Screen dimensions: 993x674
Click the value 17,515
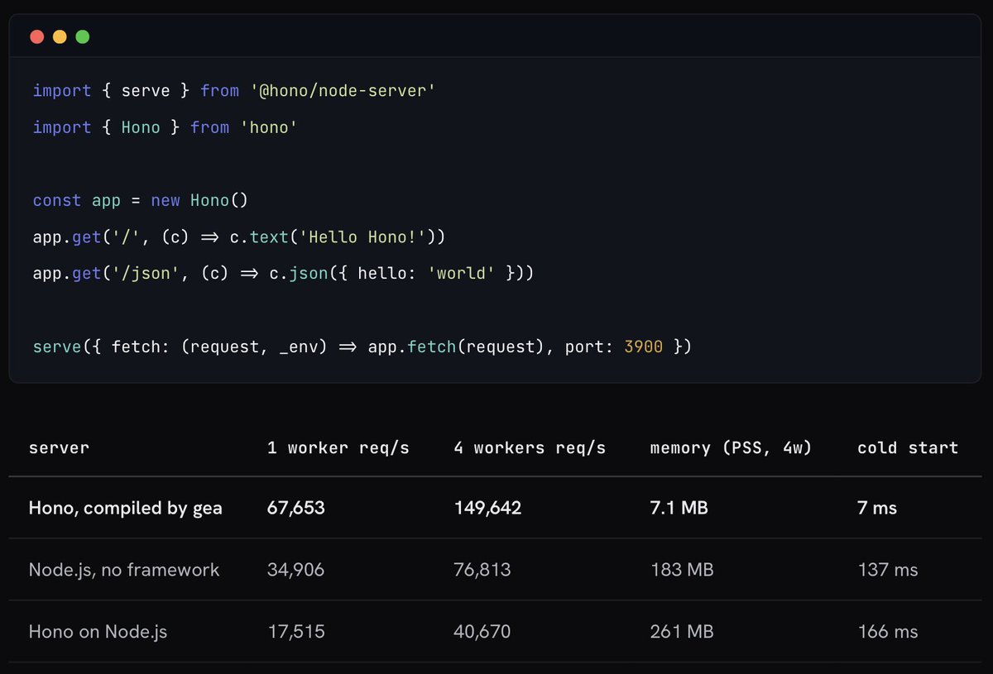[x=296, y=632]
